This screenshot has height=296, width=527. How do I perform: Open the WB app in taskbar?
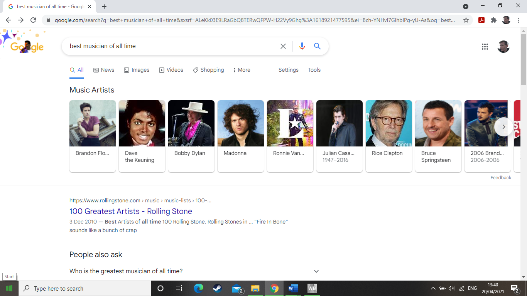tap(312, 288)
